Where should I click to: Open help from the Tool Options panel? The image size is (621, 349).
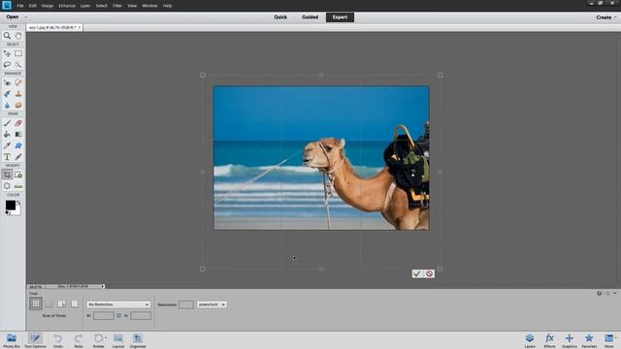point(600,293)
